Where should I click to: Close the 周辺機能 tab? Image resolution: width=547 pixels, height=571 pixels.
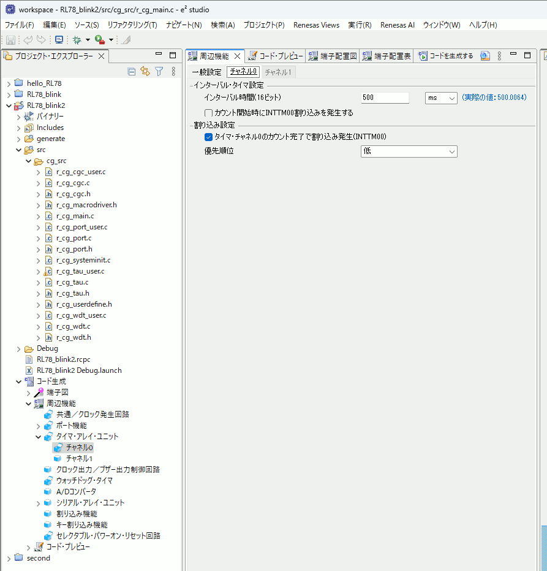[x=238, y=56]
